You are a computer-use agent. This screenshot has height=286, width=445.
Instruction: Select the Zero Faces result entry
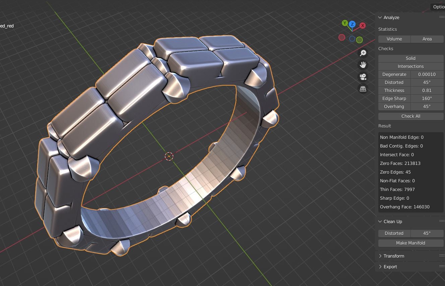coord(400,164)
